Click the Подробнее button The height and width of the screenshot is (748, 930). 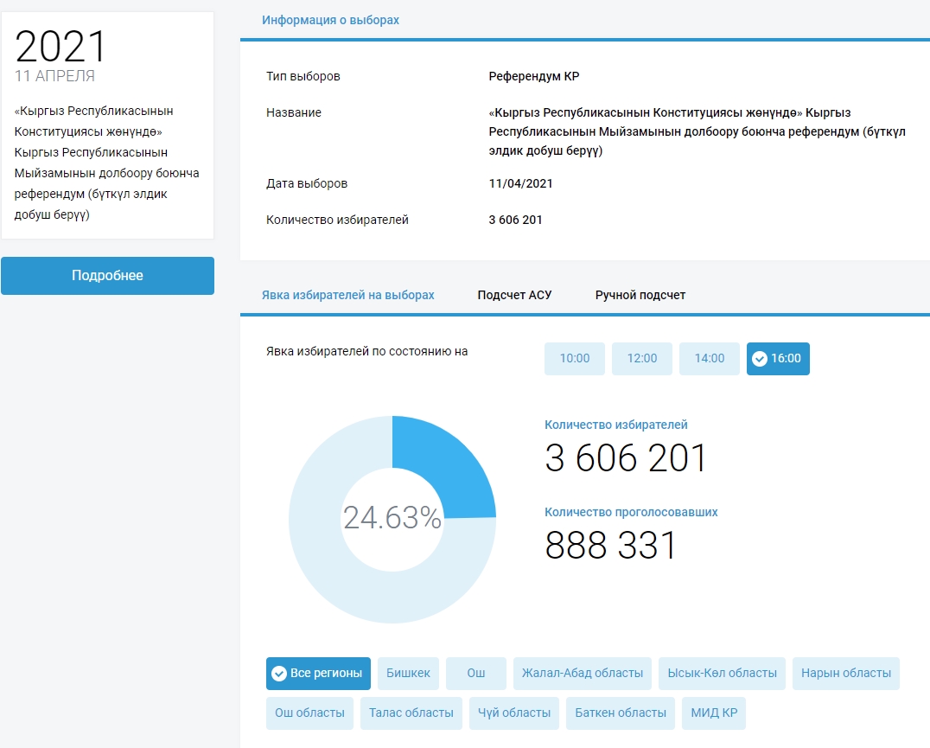click(x=107, y=276)
